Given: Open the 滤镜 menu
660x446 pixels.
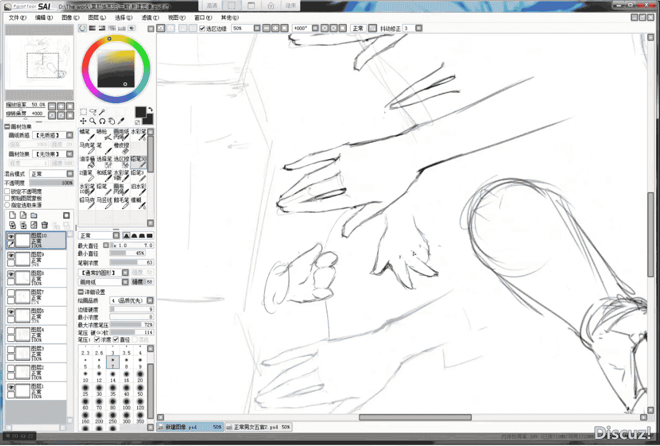Looking at the screenshot, I should (150, 17).
